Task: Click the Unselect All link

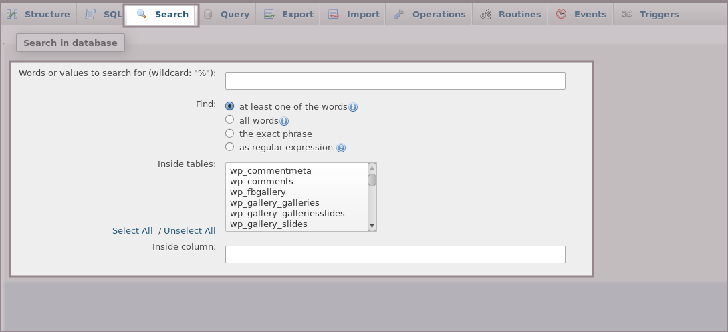Action: (x=190, y=230)
